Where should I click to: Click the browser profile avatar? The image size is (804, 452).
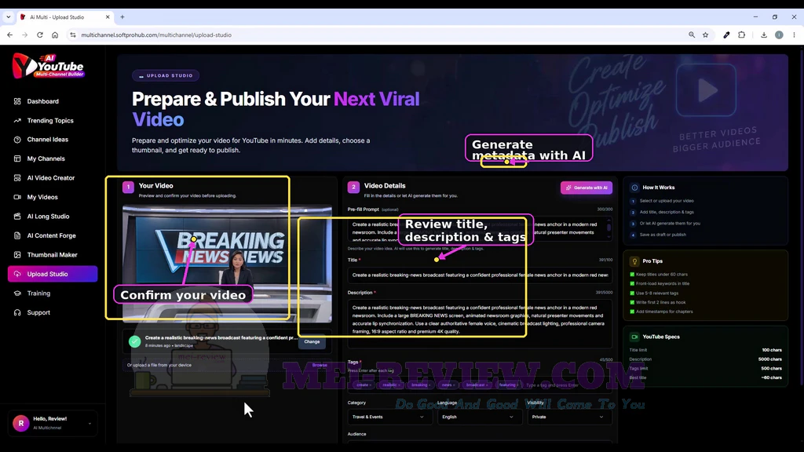[x=779, y=35]
